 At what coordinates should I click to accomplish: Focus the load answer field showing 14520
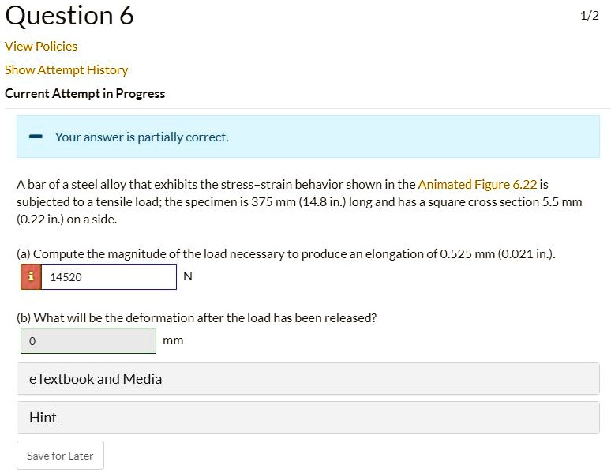tap(109, 277)
